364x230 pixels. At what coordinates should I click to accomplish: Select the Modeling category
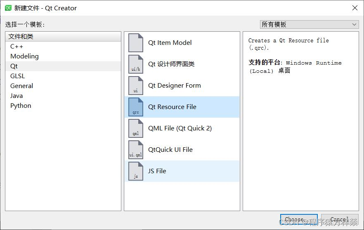click(x=63, y=56)
